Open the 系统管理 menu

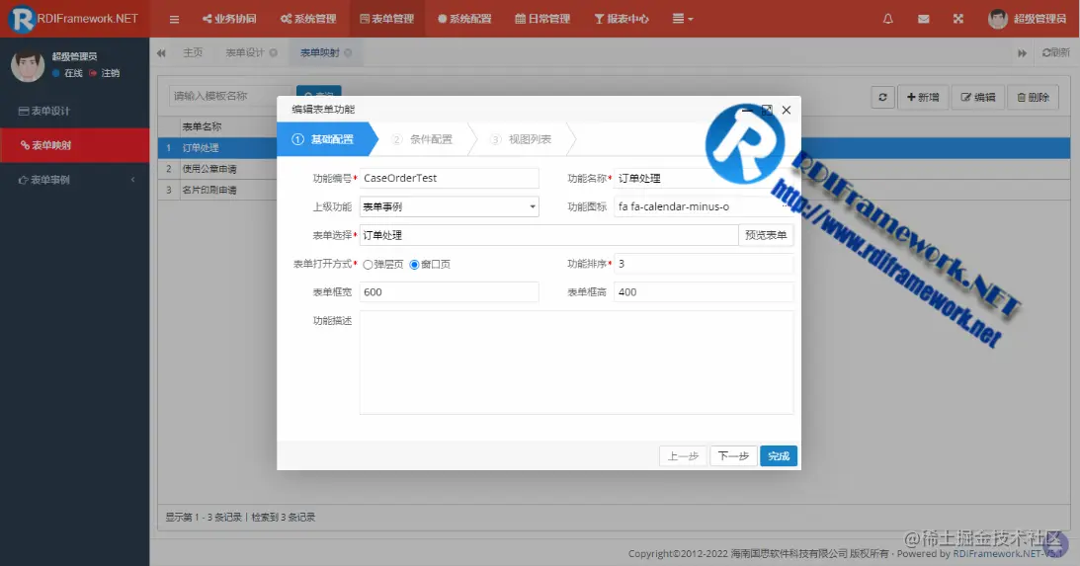[x=308, y=19]
